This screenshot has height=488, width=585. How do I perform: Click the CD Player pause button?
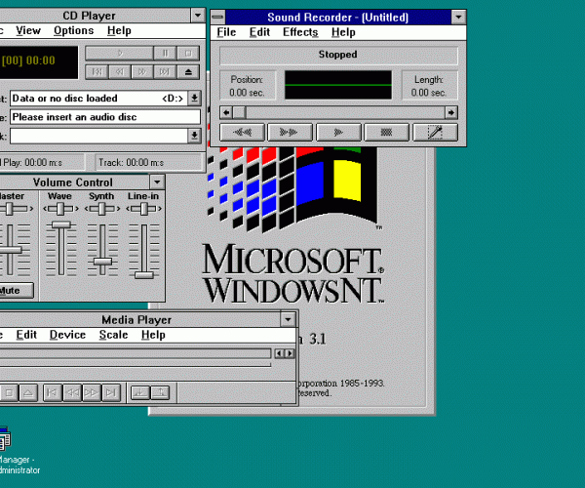pyautogui.click(x=166, y=54)
